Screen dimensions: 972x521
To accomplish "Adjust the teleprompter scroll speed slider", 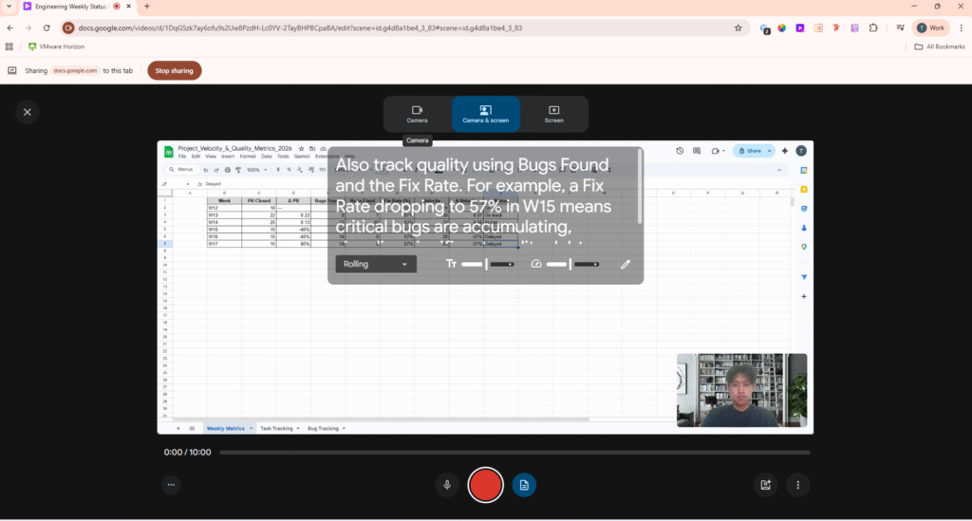I will [x=570, y=264].
